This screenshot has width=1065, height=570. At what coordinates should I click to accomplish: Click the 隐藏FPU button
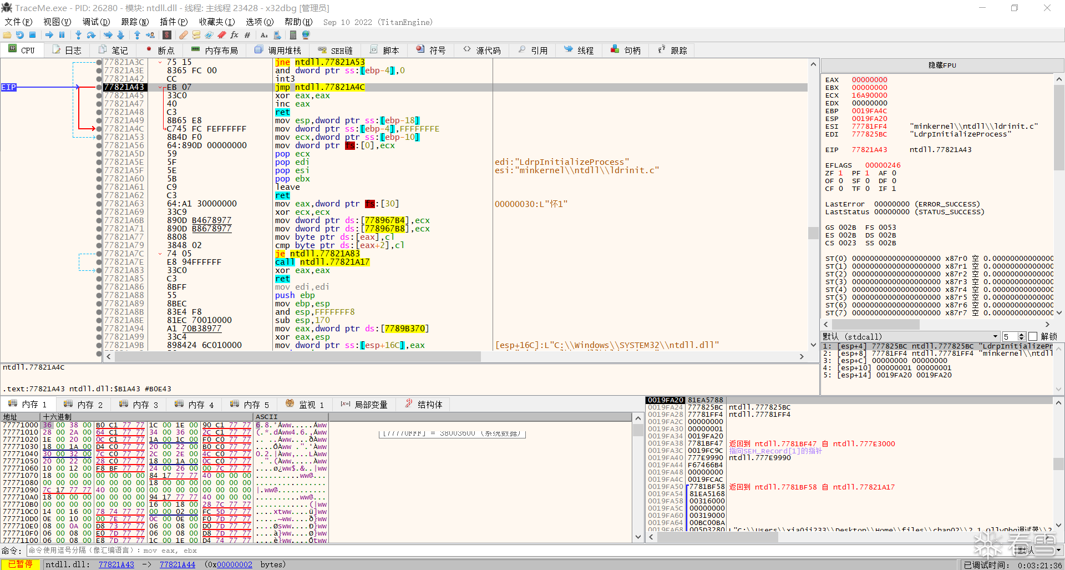(x=942, y=65)
